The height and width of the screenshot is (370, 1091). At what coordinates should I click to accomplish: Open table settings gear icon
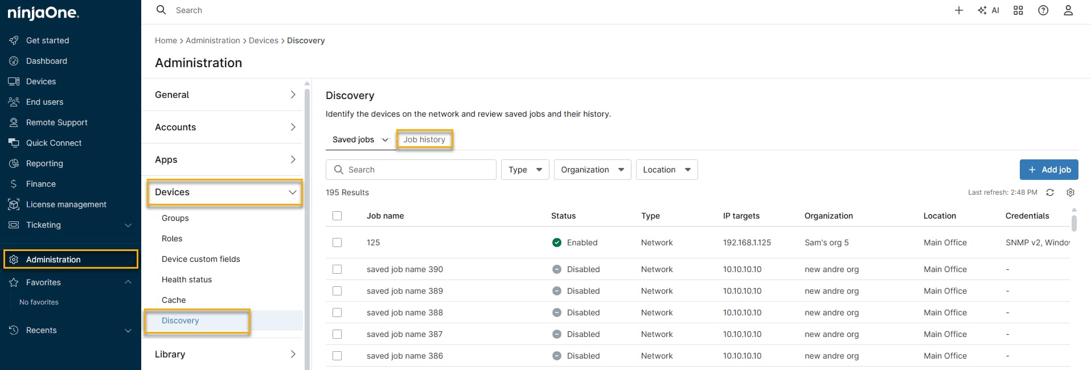[1070, 192]
